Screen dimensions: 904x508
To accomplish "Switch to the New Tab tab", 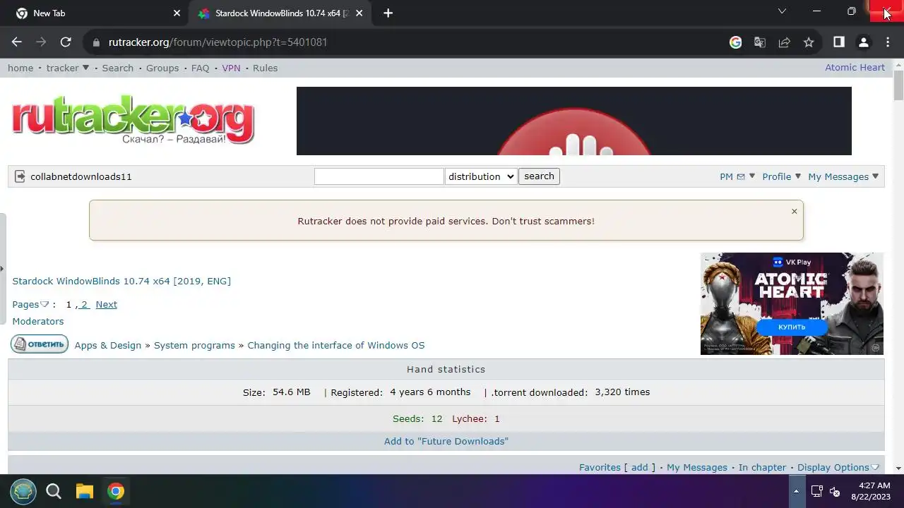I will pyautogui.click(x=92, y=13).
